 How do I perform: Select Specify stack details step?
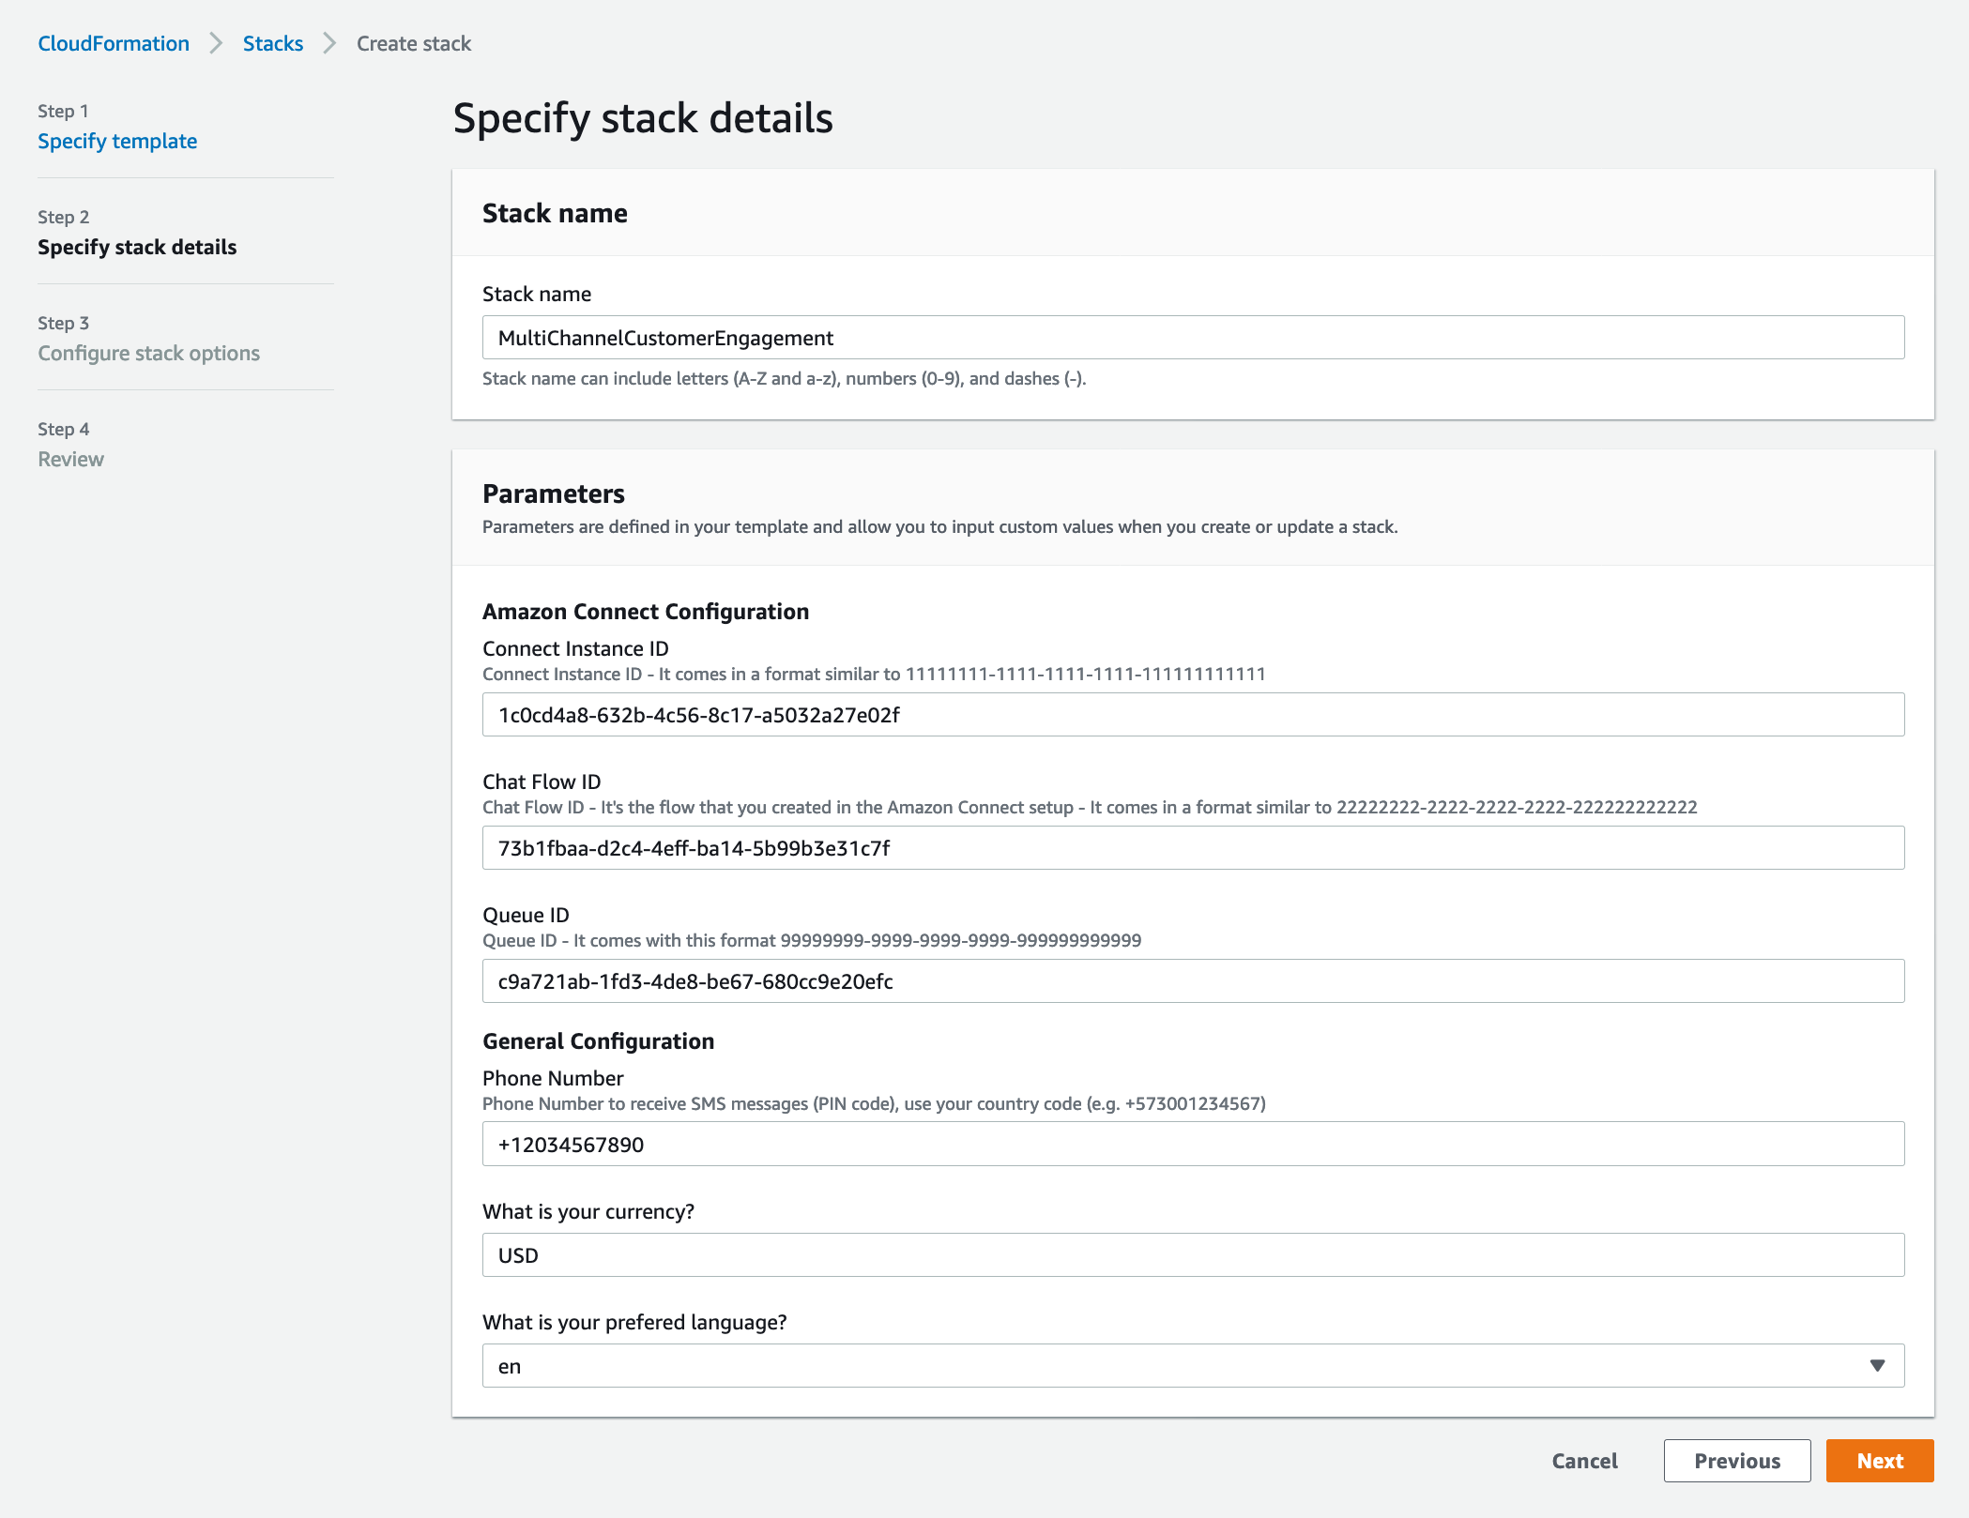(x=137, y=247)
